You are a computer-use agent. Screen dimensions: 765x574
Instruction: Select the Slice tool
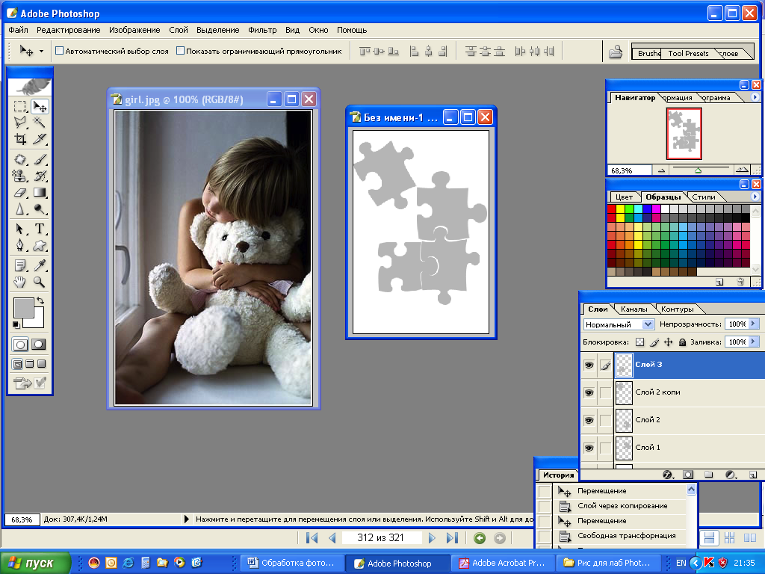(40, 138)
